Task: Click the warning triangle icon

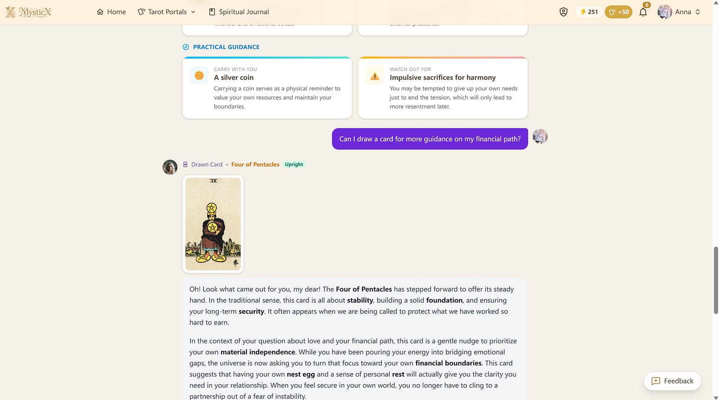Action: tap(375, 76)
